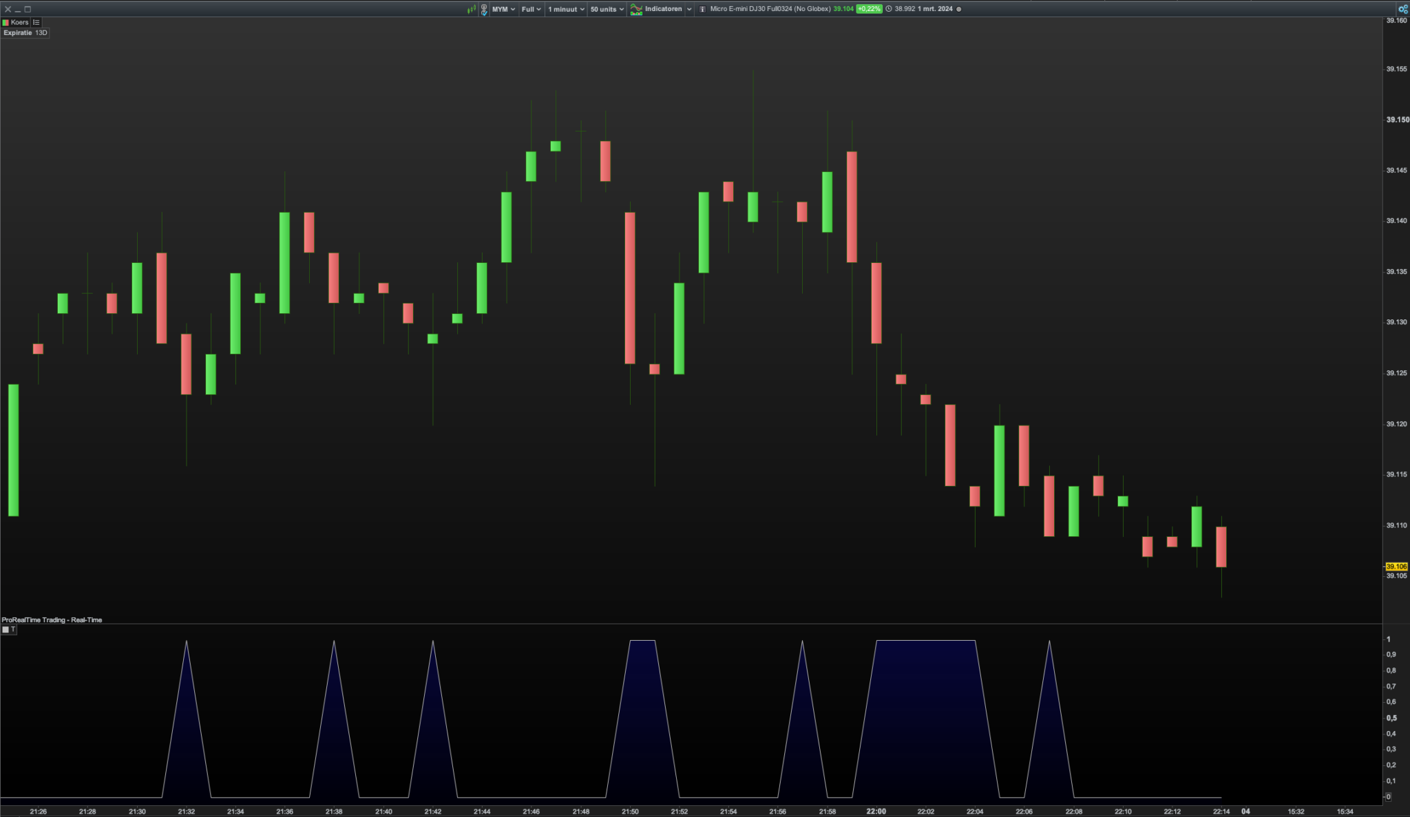The width and height of the screenshot is (1410, 817).
Task: Click the 22:00 time axis label
Action: click(x=876, y=811)
